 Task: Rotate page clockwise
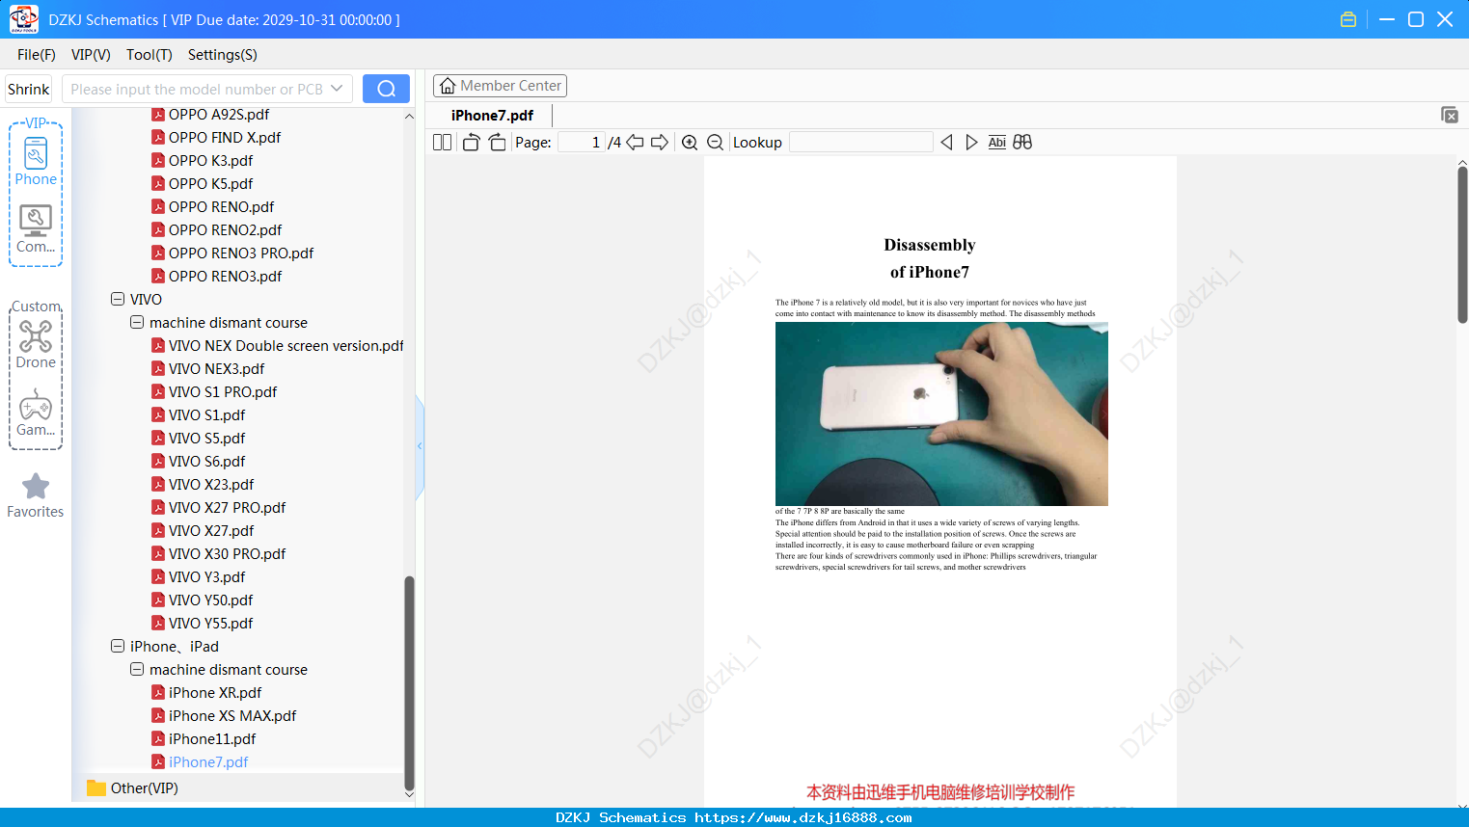pos(497,142)
